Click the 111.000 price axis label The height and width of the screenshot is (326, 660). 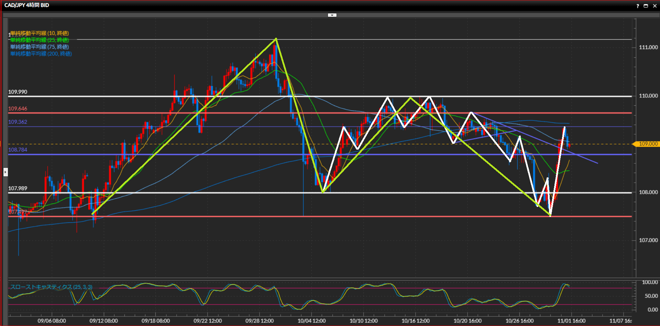(x=648, y=47)
